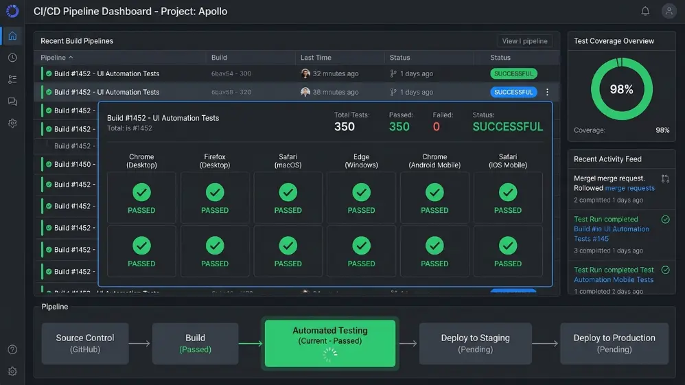
Task: Click the Last Time column header
Action: (x=316, y=57)
